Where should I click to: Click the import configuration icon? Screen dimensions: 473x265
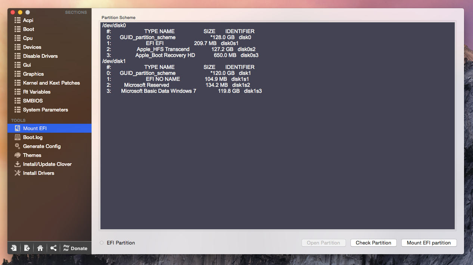(x=14, y=248)
